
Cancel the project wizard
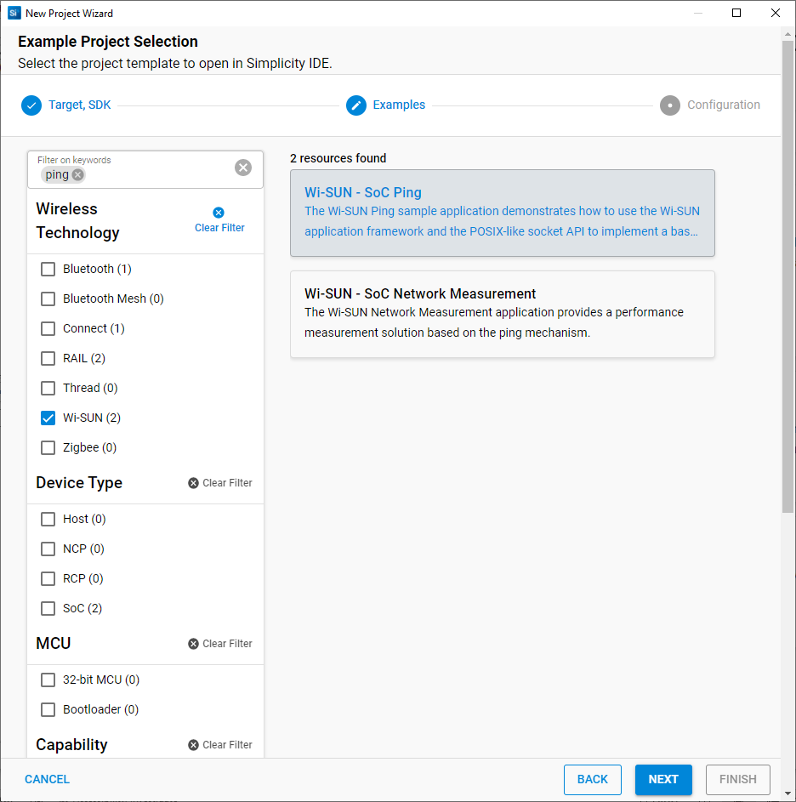[x=47, y=779]
